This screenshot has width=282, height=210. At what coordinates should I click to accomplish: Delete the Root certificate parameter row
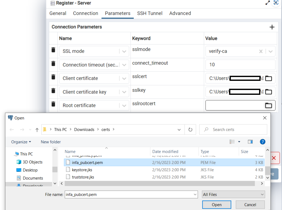click(x=53, y=104)
